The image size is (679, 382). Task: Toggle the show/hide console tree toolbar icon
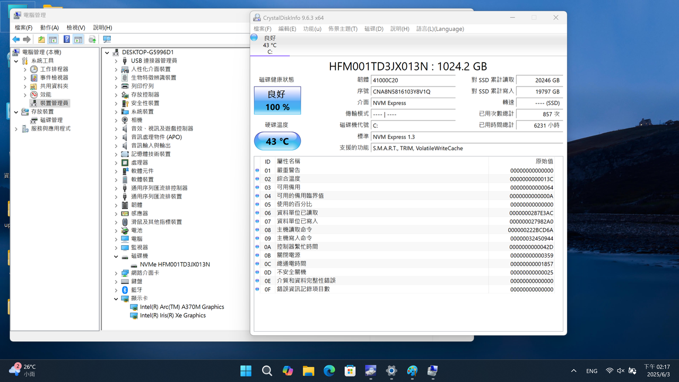tap(53, 39)
